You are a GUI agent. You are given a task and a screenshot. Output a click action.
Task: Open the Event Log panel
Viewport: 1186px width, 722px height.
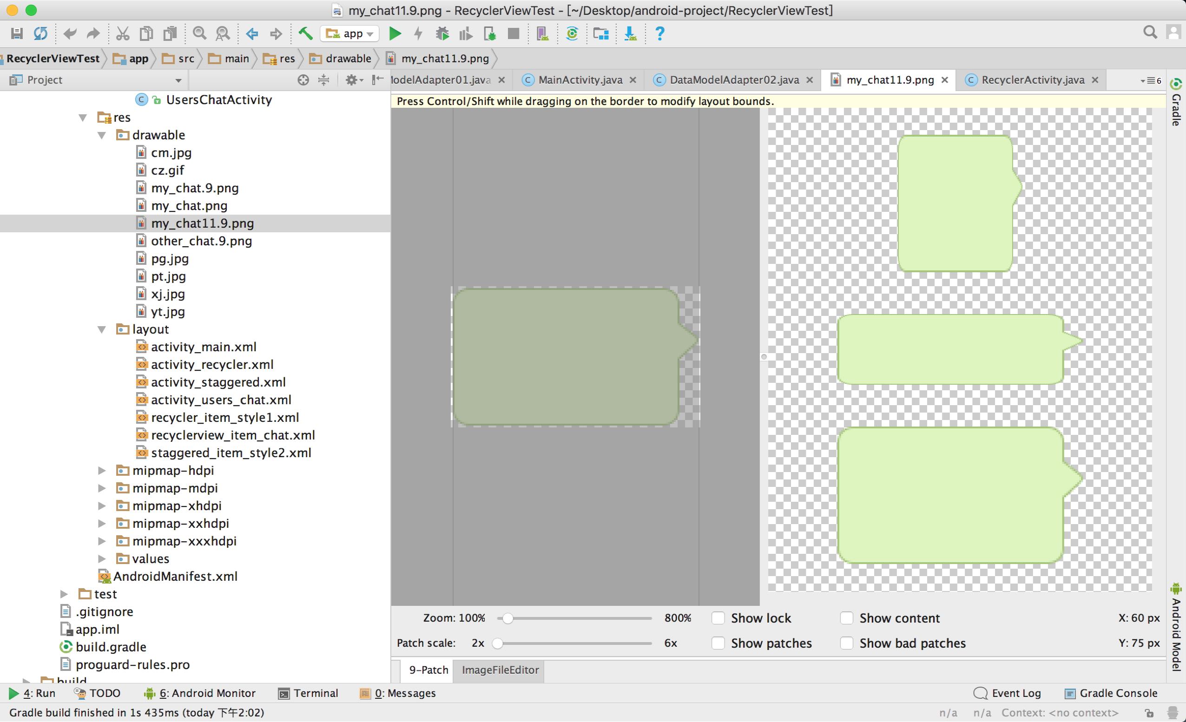click(1008, 693)
